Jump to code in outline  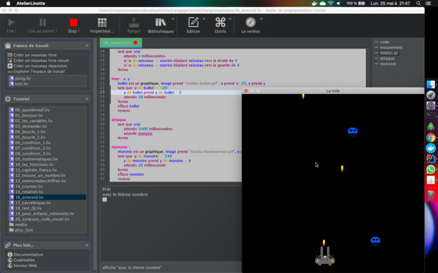pos(385,42)
